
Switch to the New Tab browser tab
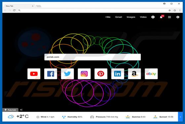(19, 6)
